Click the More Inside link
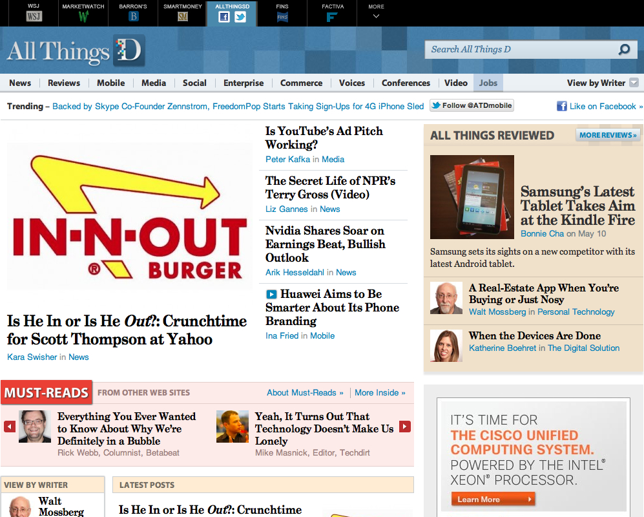 [x=380, y=393]
